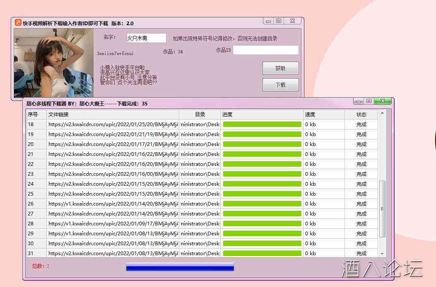Click the 速度 column header
Viewport: 436px width, 287px height.
tap(324, 115)
